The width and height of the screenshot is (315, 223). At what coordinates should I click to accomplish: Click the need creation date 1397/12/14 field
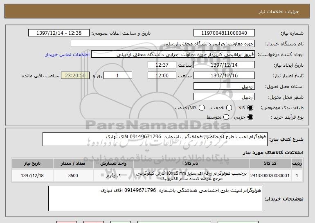[x=224, y=65]
